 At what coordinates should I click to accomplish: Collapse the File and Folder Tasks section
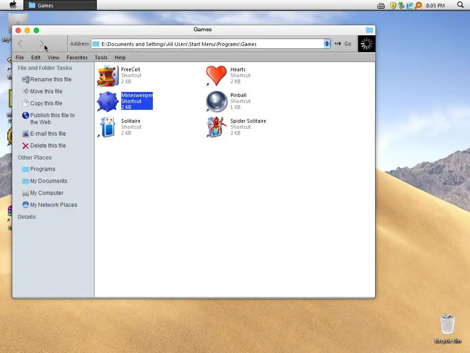pos(45,68)
